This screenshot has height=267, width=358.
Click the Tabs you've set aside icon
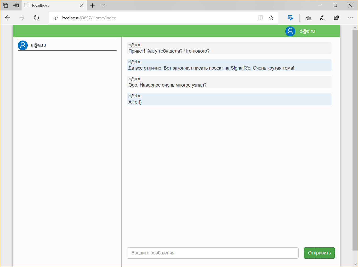(x=5, y=5)
